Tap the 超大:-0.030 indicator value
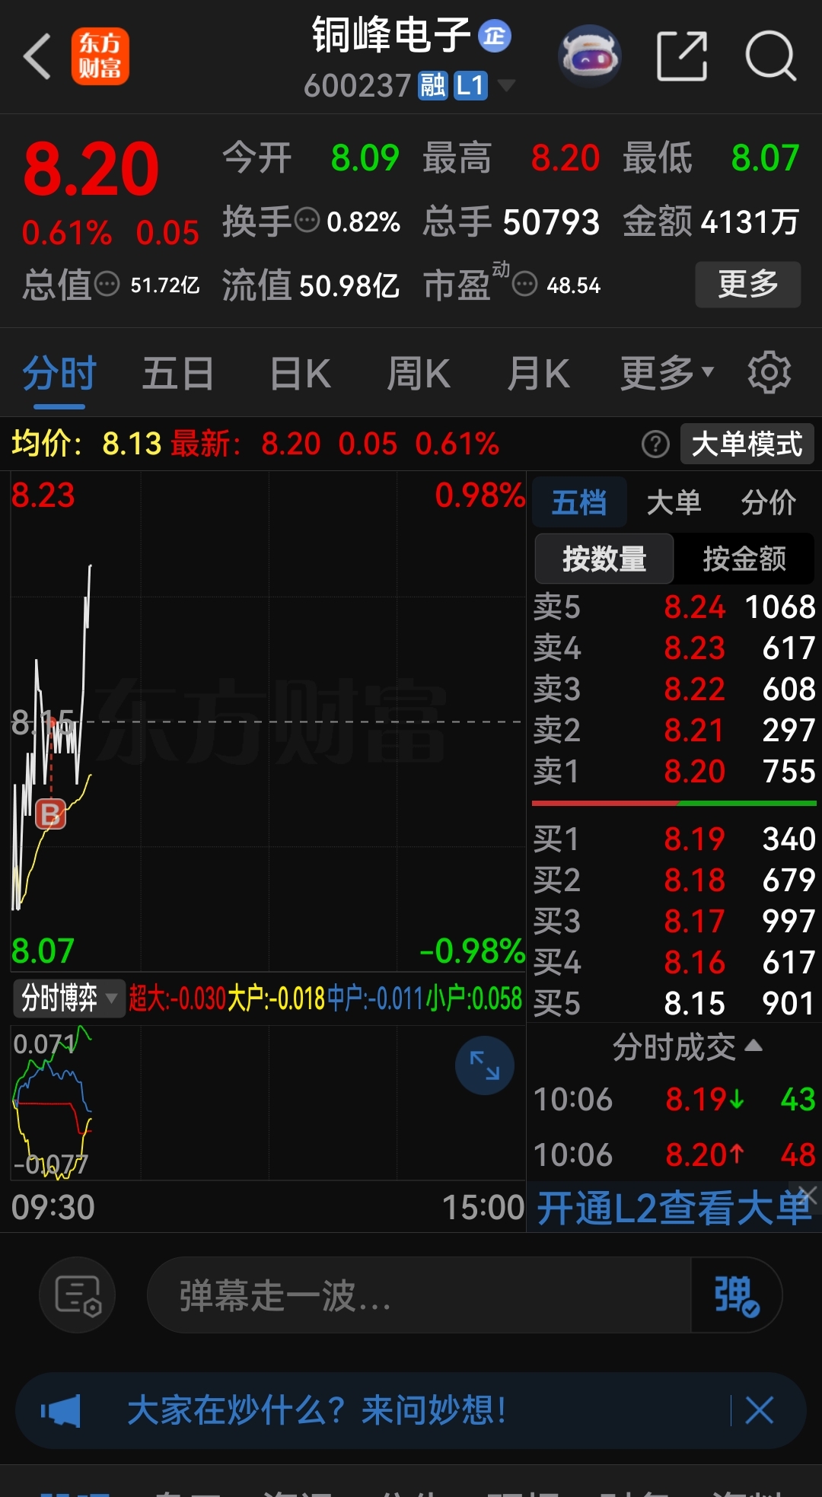The image size is (822, 1497). click(177, 998)
